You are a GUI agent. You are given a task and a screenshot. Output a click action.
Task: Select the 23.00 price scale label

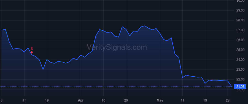[x=240, y=70]
